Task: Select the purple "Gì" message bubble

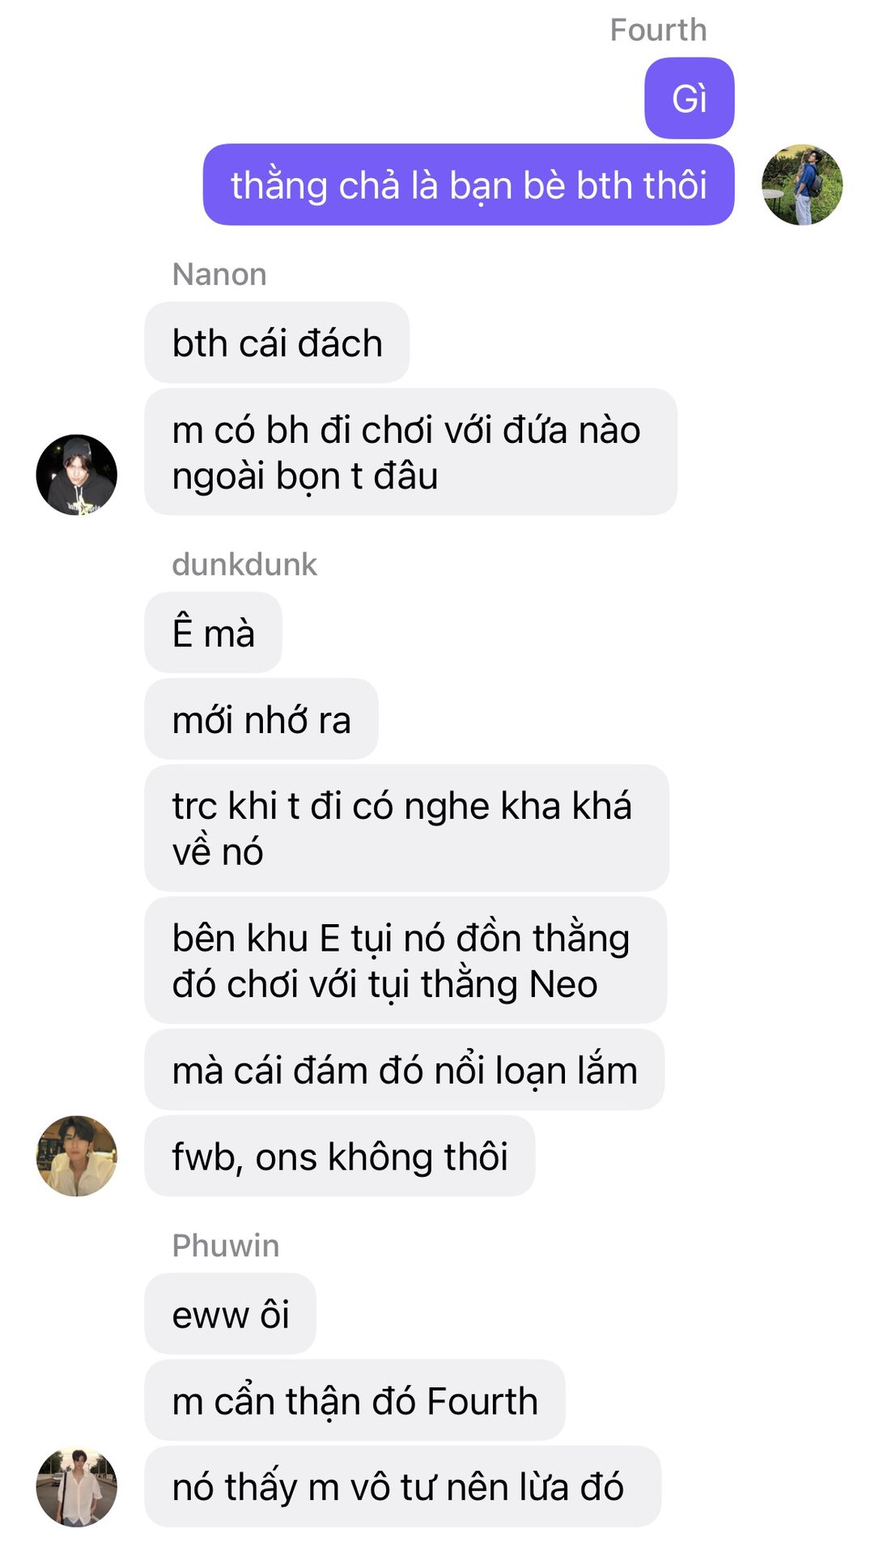Action: (690, 98)
